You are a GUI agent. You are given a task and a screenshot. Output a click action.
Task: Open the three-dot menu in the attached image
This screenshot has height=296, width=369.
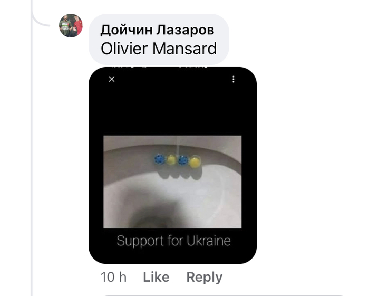[233, 79]
